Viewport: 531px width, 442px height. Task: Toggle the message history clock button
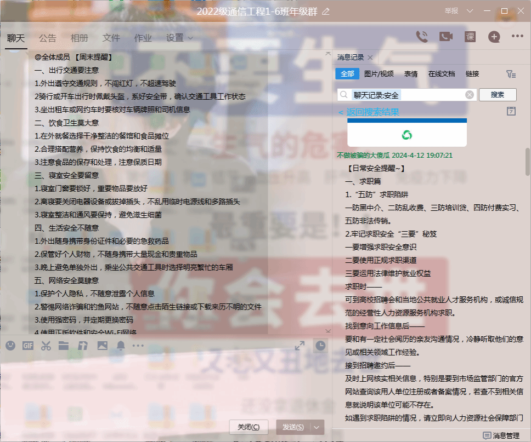(320, 346)
